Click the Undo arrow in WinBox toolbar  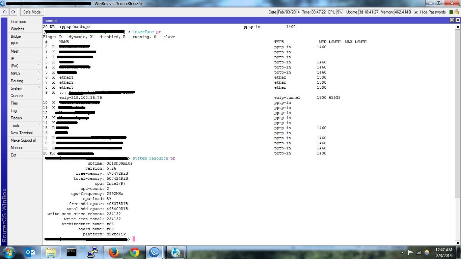point(5,12)
